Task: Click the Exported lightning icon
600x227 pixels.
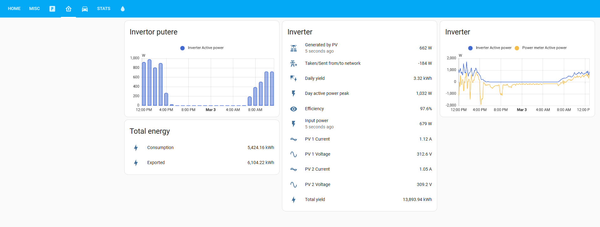Action: click(136, 163)
